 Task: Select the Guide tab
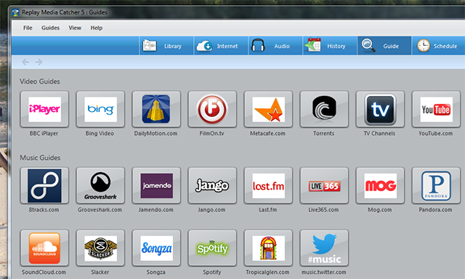[384, 46]
